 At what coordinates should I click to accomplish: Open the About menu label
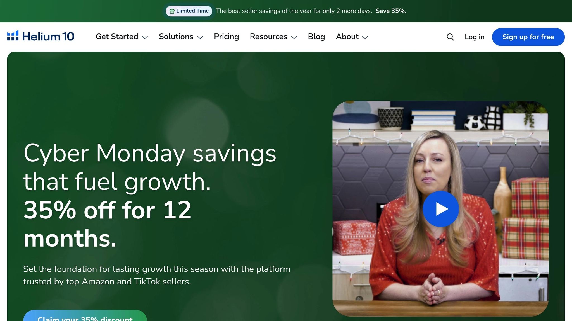click(x=347, y=37)
